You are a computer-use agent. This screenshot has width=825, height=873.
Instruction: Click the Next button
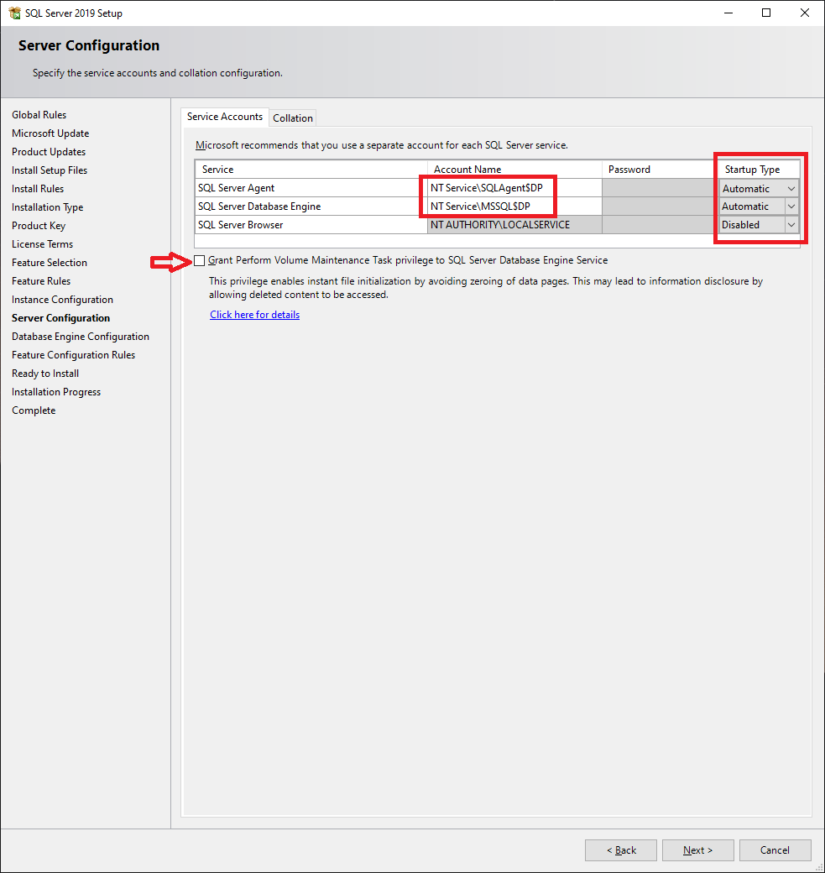697,849
